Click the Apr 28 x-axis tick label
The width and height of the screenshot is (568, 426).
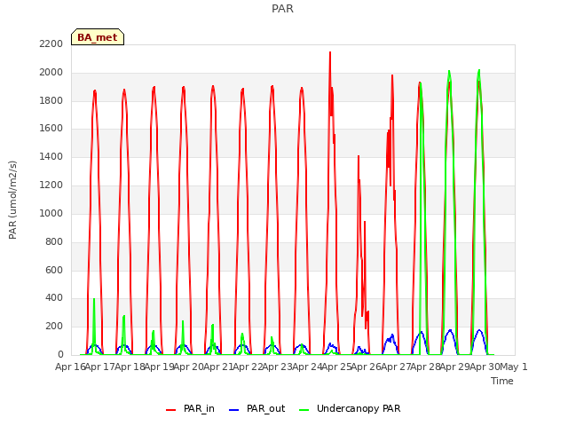coord(425,367)
